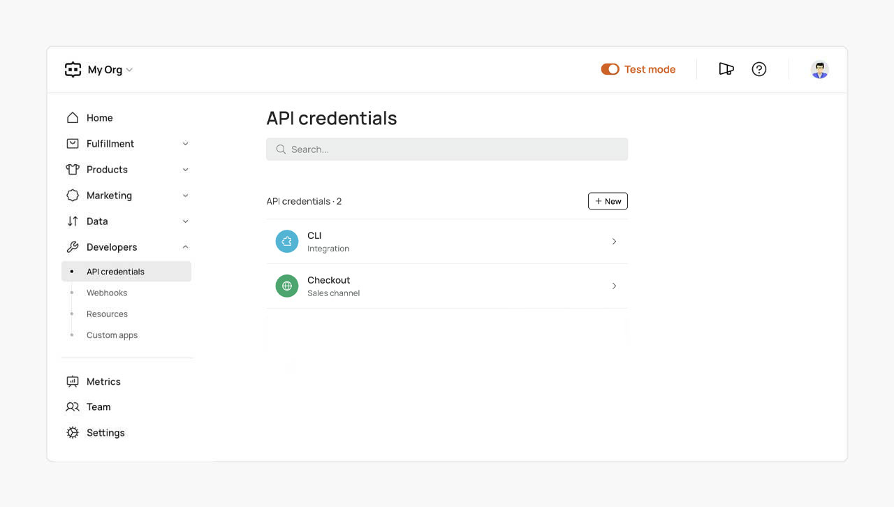The height and width of the screenshot is (507, 894).
Task: Open the Team people icon
Action: 73,406
